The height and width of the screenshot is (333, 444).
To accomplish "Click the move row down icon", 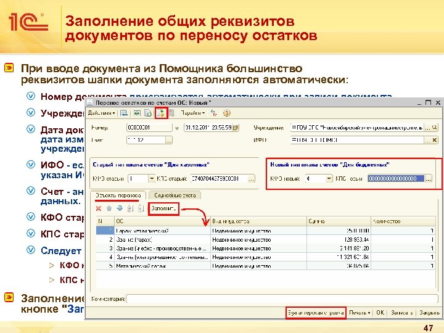I will pyautogui.click(x=120, y=208).
